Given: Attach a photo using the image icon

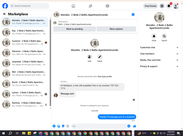Looking at the screenshot, I should (59, 126).
